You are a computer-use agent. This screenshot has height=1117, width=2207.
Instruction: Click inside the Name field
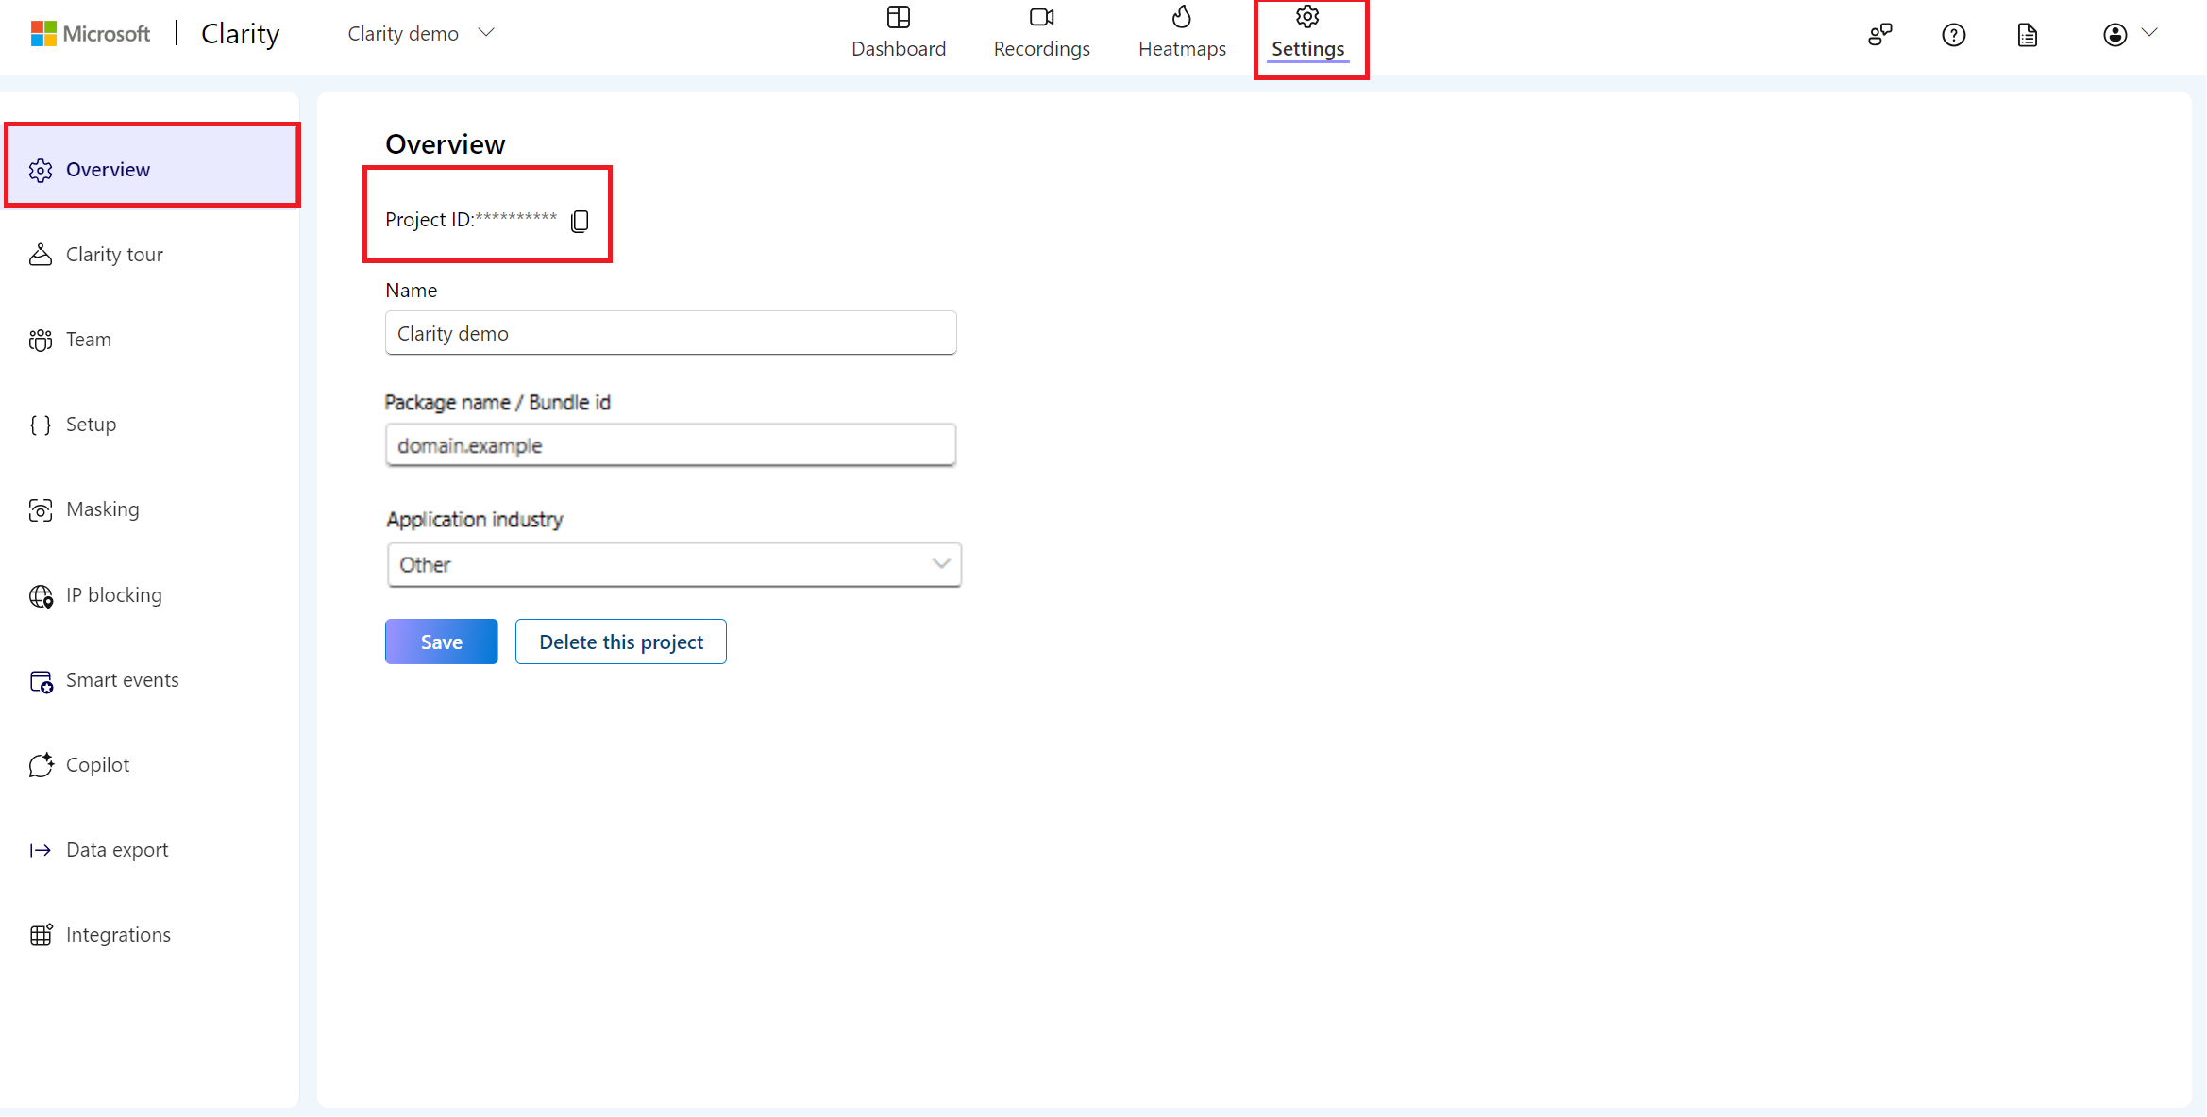[x=670, y=332]
